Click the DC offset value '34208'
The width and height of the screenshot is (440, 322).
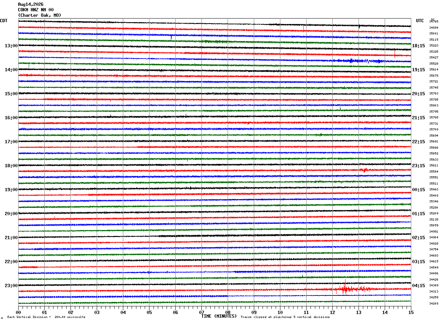tap(433, 303)
